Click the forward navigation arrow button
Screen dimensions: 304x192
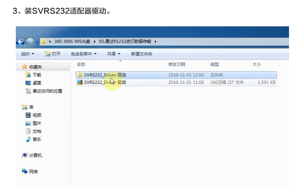[x=30, y=42]
